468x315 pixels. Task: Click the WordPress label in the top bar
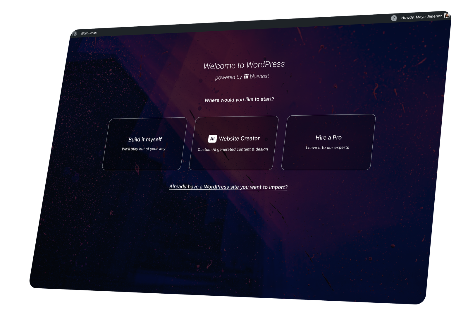(x=89, y=33)
